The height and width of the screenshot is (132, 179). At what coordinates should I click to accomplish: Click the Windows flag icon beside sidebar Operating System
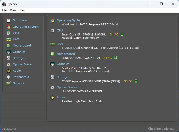point(9,27)
